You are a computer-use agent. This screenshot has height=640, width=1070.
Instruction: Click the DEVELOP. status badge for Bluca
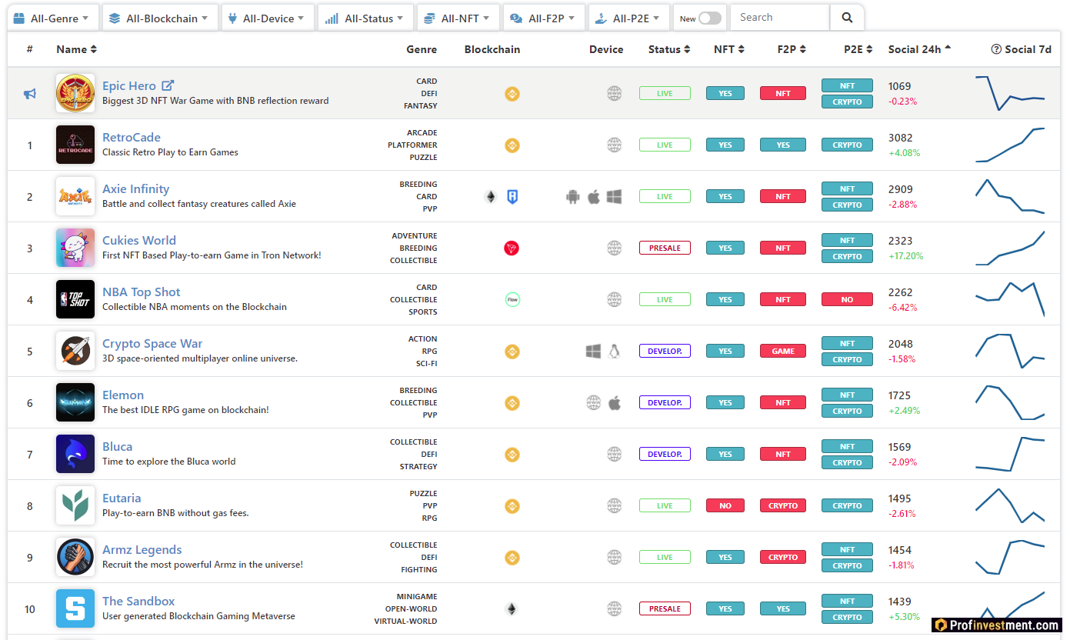click(665, 454)
